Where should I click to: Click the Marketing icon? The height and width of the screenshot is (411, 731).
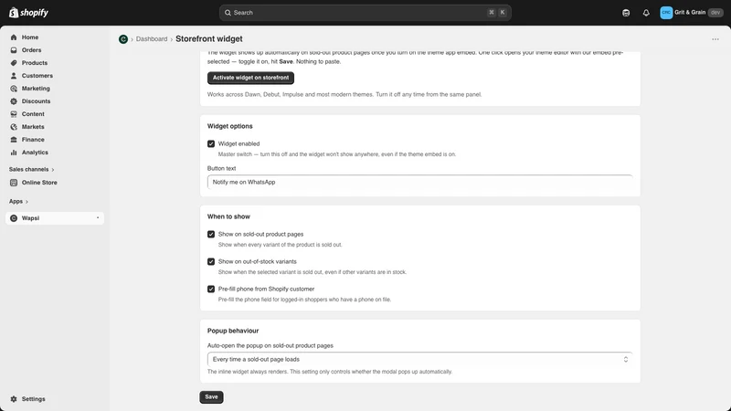point(14,89)
